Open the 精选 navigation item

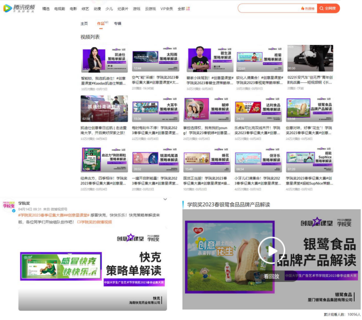click(x=46, y=9)
